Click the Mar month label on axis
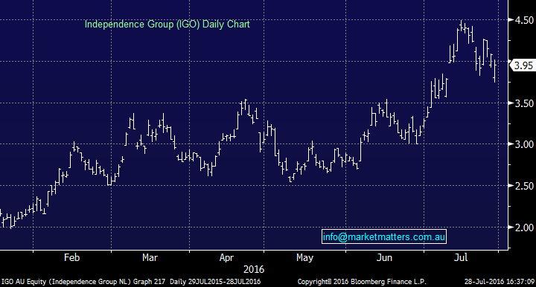Image resolution: width=536 pixels, height=287 pixels. click(150, 257)
